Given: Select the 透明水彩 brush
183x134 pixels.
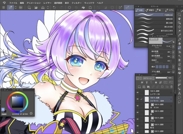Looking at the screenshot, I should pyautogui.click(x=154, y=19).
